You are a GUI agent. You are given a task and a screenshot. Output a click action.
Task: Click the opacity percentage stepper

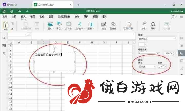coord(174,53)
